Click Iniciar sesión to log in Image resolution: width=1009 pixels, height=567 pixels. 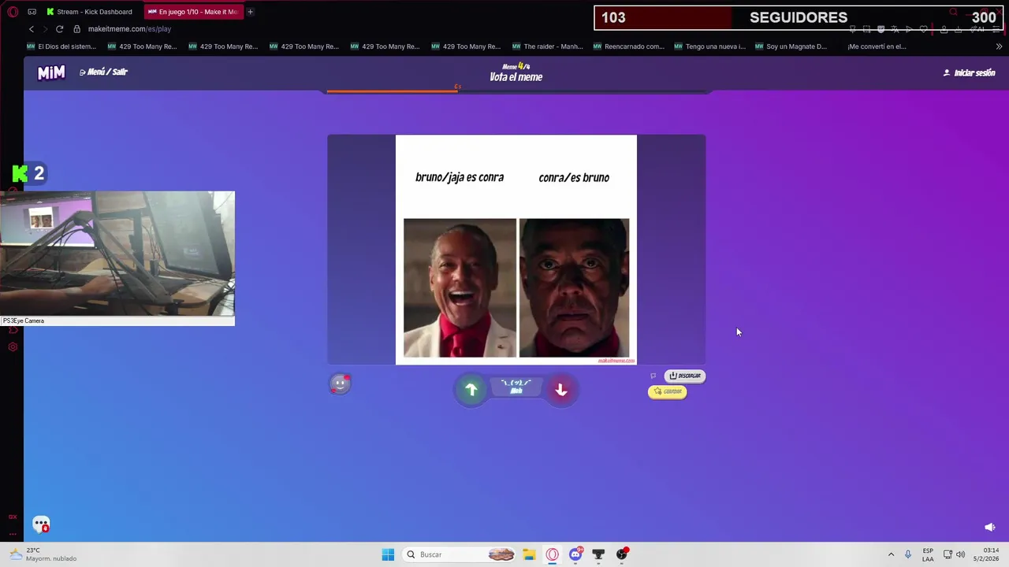pos(970,72)
